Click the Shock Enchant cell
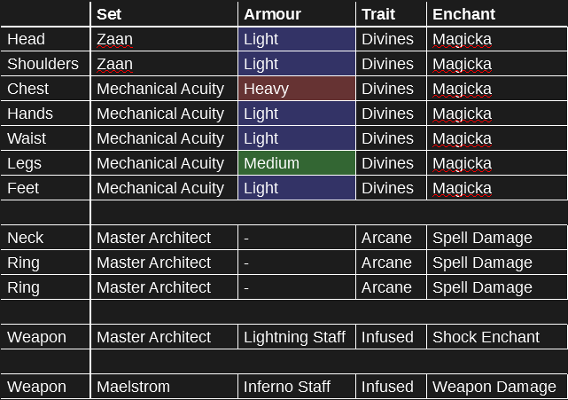This screenshot has width=568, height=400. 497,337
